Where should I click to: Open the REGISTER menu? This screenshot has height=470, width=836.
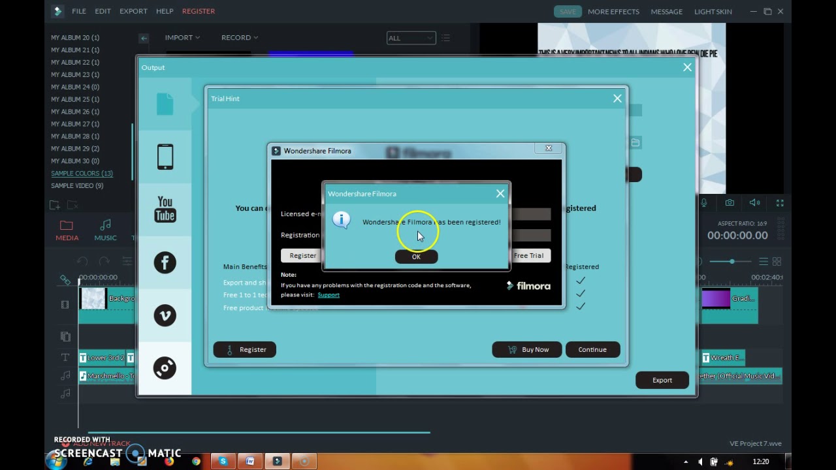coord(199,11)
